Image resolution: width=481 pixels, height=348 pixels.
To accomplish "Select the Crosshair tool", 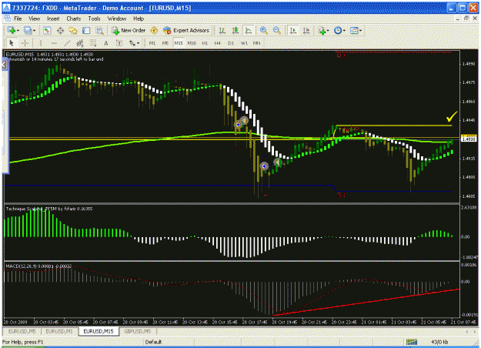I will pyautogui.click(x=25, y=43).
